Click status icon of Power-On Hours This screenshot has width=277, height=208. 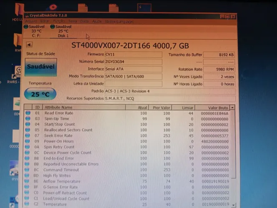click(x=28, y=141)
